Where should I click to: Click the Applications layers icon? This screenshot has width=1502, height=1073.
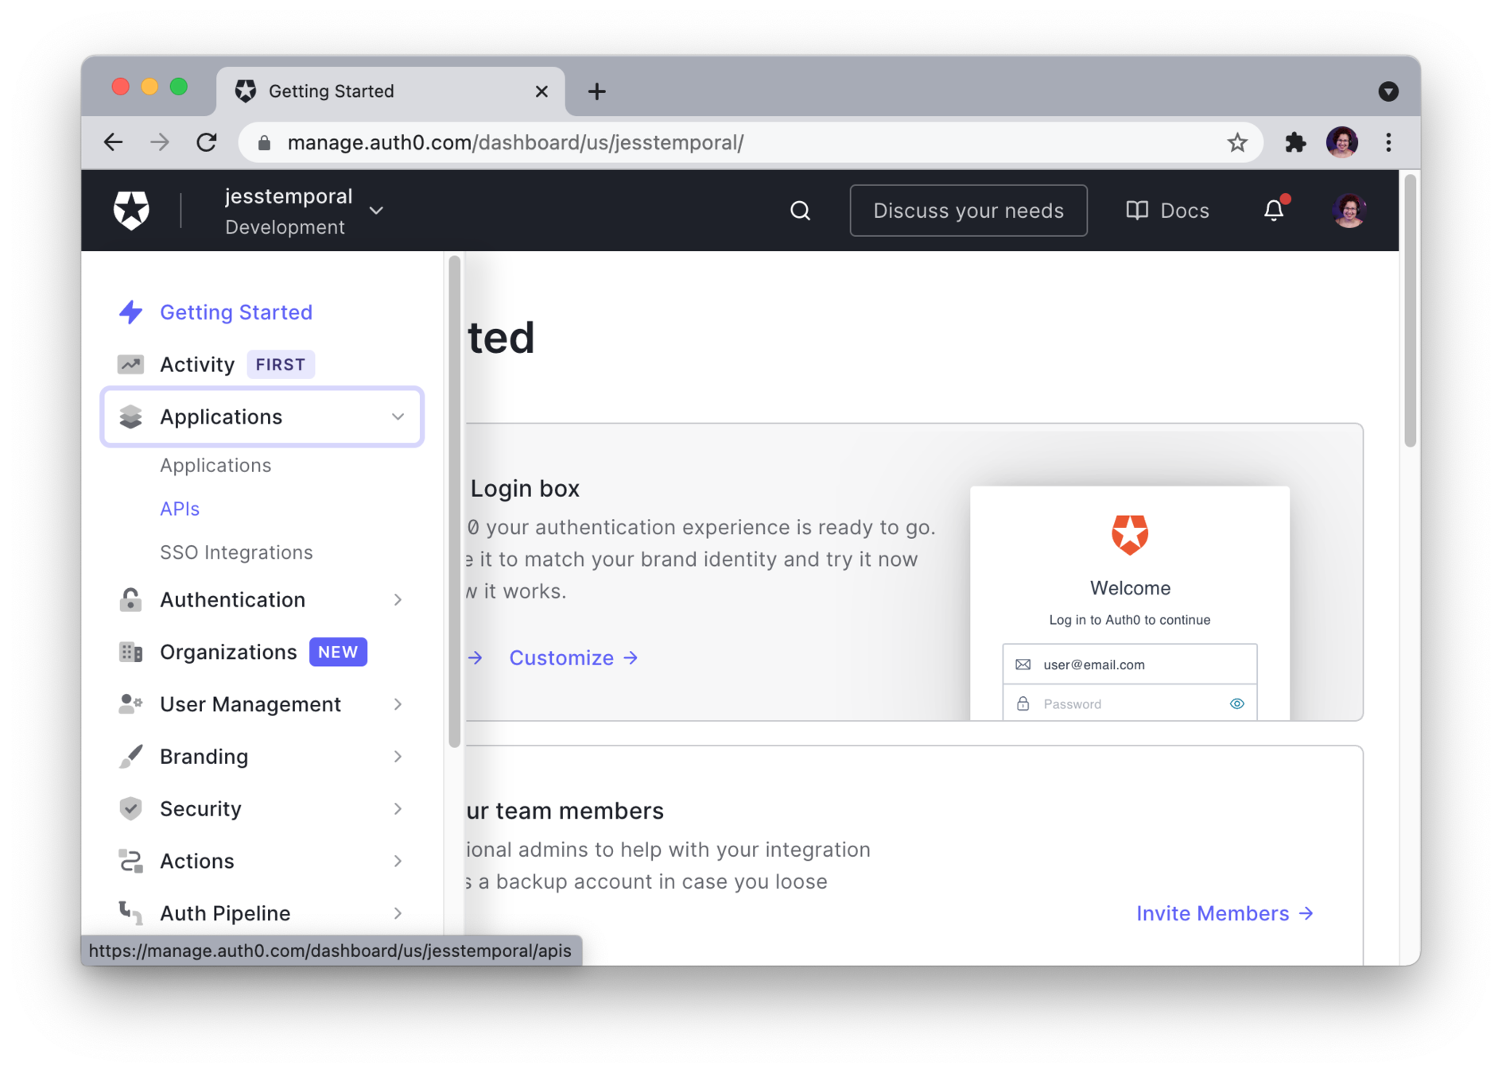pyautogui.click(x=130, y=416)
